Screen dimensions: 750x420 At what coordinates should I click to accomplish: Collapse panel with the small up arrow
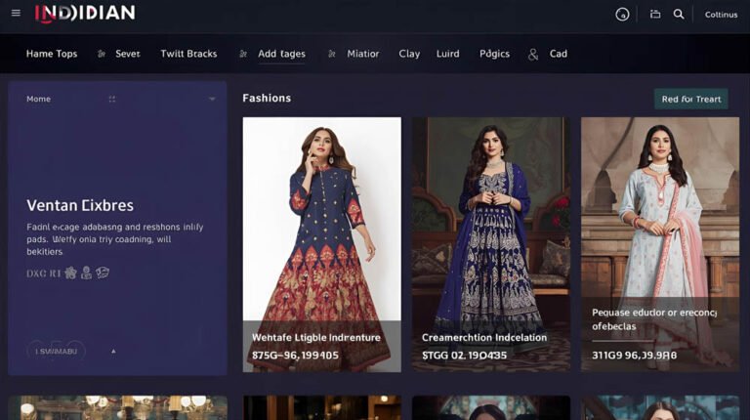click(113, 351)
